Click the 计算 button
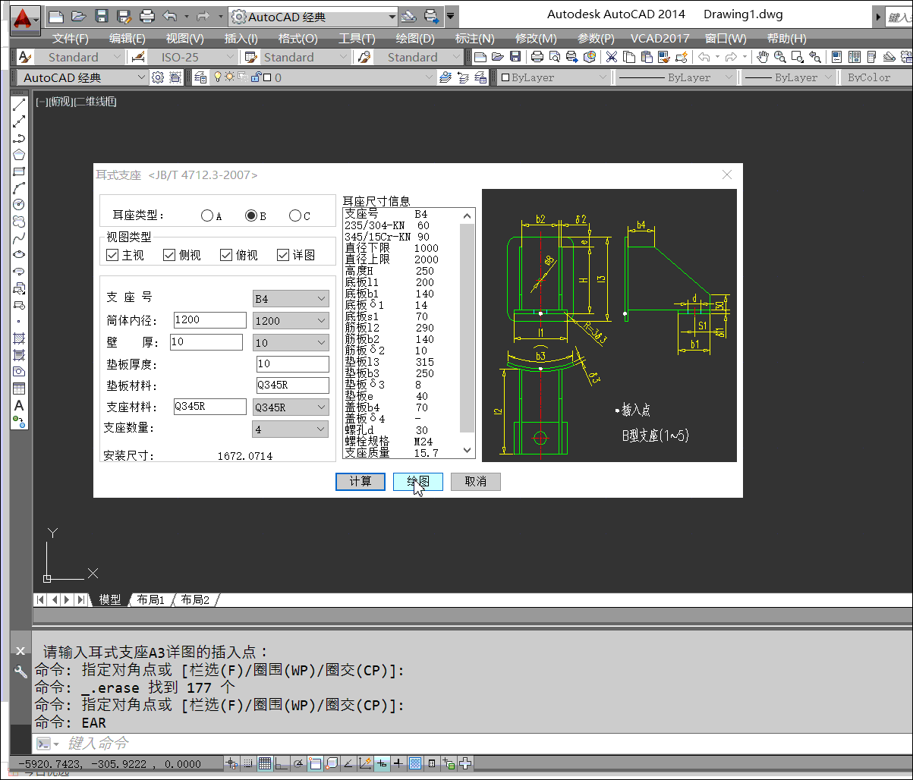Viewport: 913px width, 780px height. pos(360,482)
